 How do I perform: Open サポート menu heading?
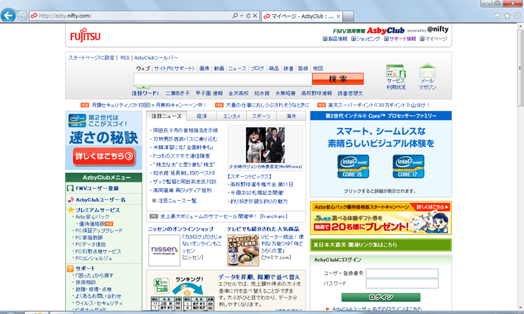pyautogui.click(x=85, y=268)
